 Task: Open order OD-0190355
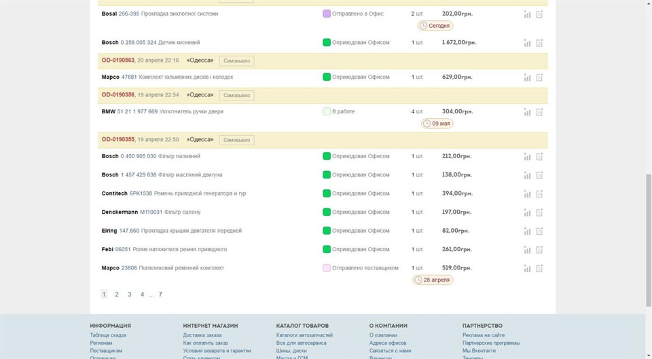pyautogui.click(x=117, y=139)
